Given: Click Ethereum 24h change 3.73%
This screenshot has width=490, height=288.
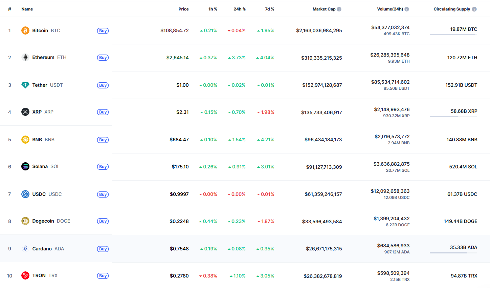Looking at the screenshot, I should (237, 58).
